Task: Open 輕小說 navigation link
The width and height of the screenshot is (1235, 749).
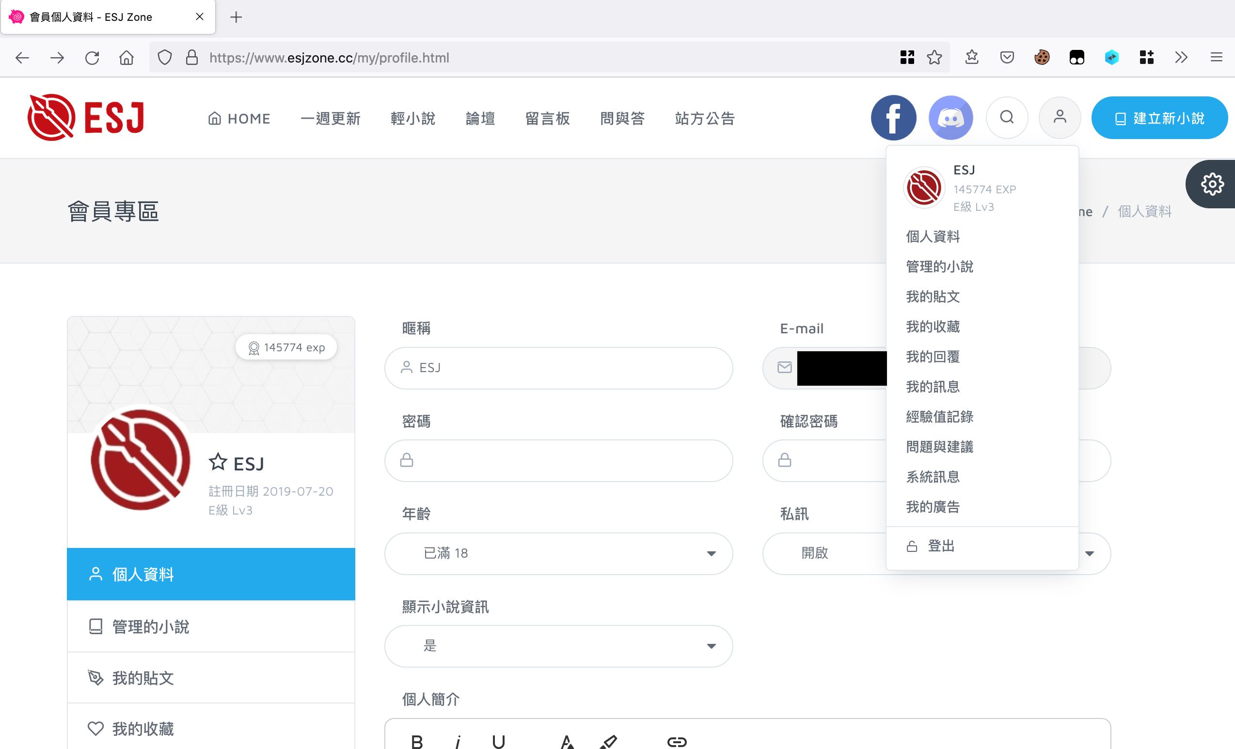Action: (413, 118)
